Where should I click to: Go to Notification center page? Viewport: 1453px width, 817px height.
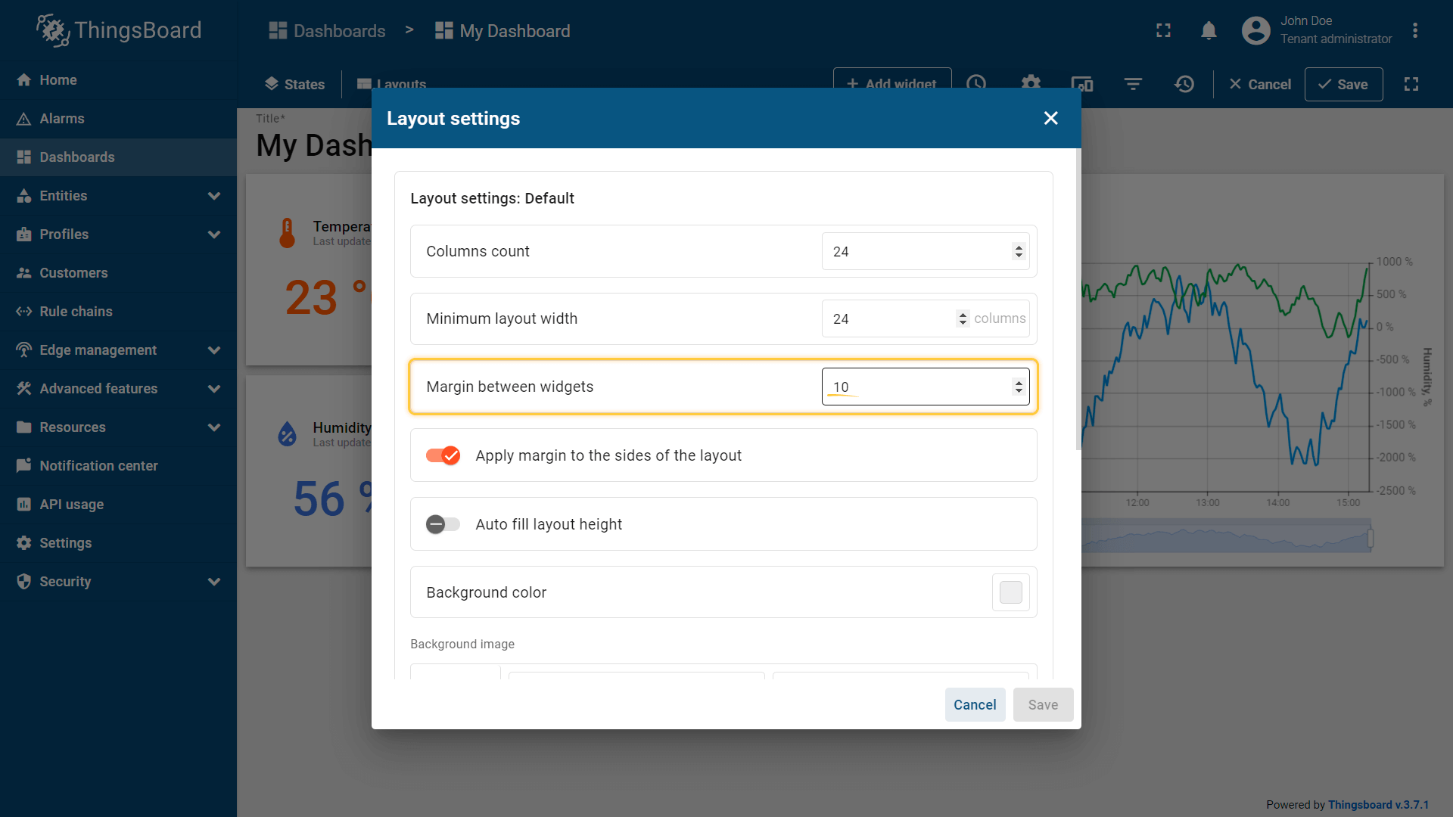click(98, 466)
